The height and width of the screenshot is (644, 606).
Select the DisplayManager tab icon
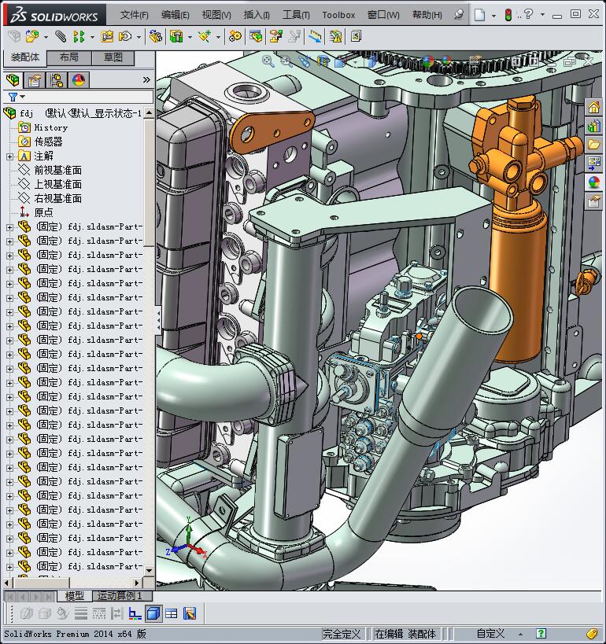[x=79, y=80]
